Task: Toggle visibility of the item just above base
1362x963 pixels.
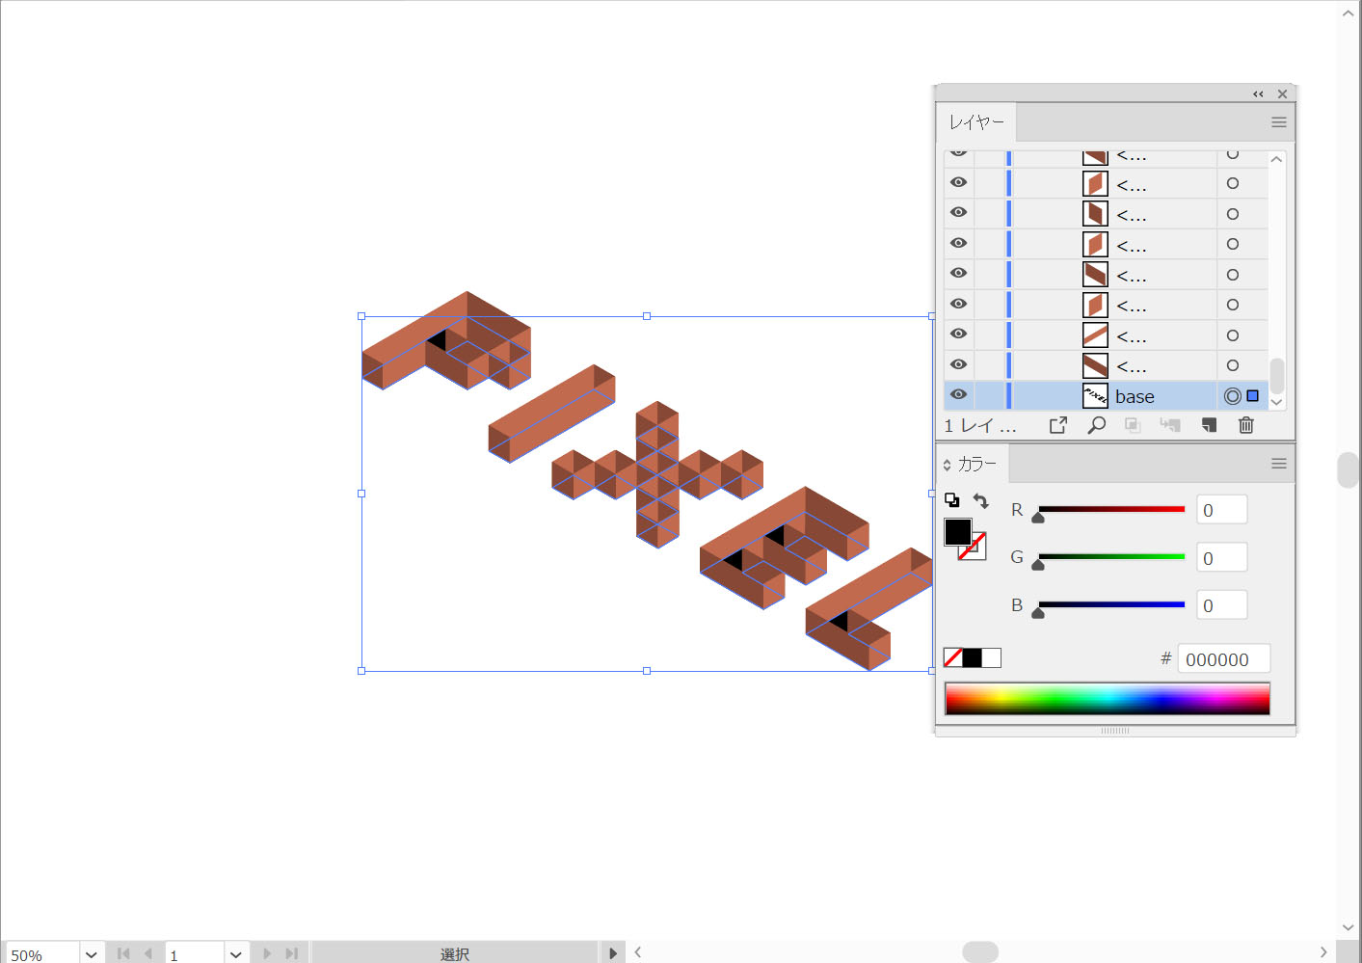Action: [958, 364]
